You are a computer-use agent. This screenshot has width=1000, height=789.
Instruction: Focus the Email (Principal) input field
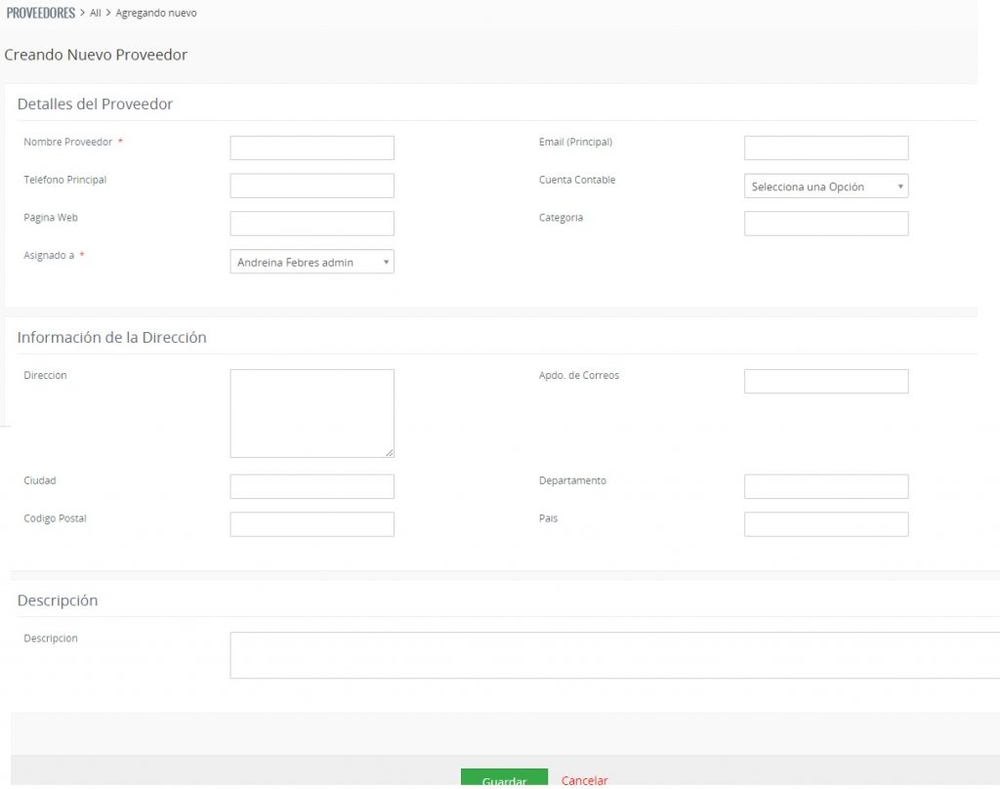click(x=826, y=148)
